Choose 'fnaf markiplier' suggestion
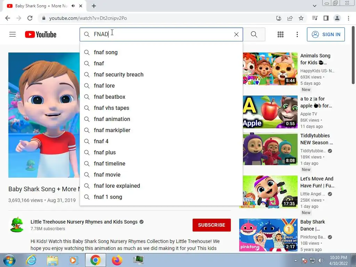 point(161,130)
